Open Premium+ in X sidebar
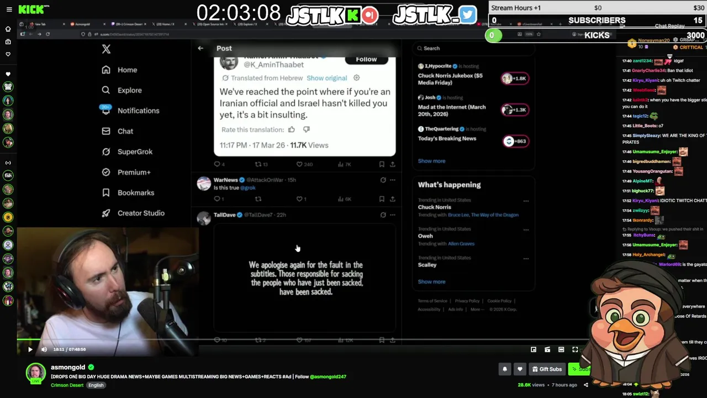707x398 pixels. pyautogui.click(x=126, y=172)
